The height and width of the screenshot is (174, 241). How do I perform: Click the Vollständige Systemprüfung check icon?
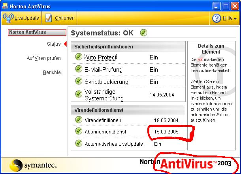(79, 94)
